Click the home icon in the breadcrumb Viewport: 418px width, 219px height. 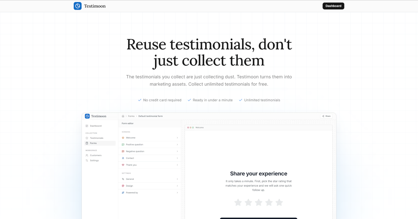(123, 116)
